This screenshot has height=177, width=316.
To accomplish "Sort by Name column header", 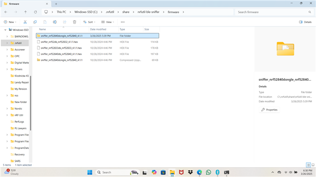I will (42, 29).
